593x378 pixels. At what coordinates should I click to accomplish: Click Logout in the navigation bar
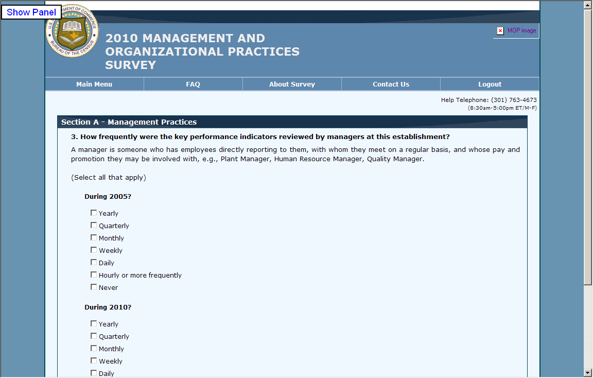click(x=490, y=84)
